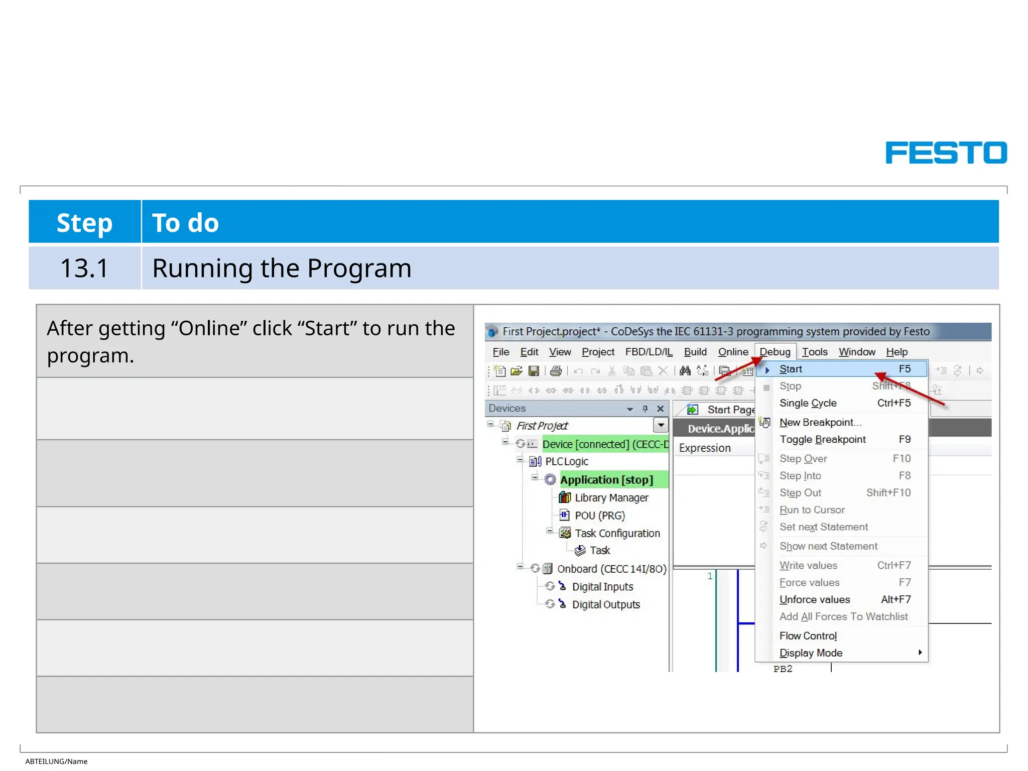Collapse the PLC Logic node

[521, 459]
